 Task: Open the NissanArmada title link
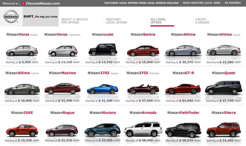143,113
